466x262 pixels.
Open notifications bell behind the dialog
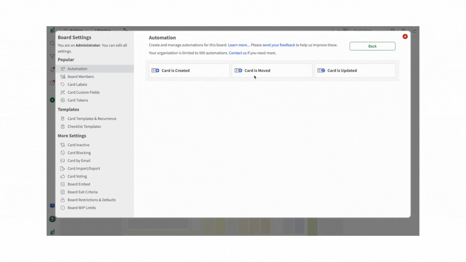pos(52,70)
